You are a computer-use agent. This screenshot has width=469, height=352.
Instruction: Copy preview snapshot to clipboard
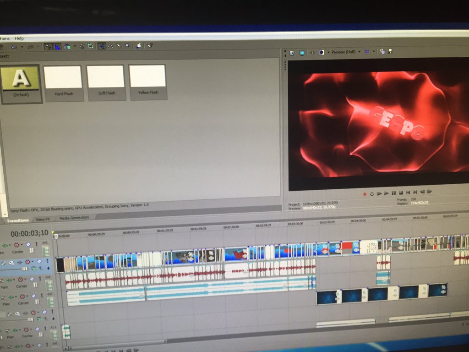[382, 51]
